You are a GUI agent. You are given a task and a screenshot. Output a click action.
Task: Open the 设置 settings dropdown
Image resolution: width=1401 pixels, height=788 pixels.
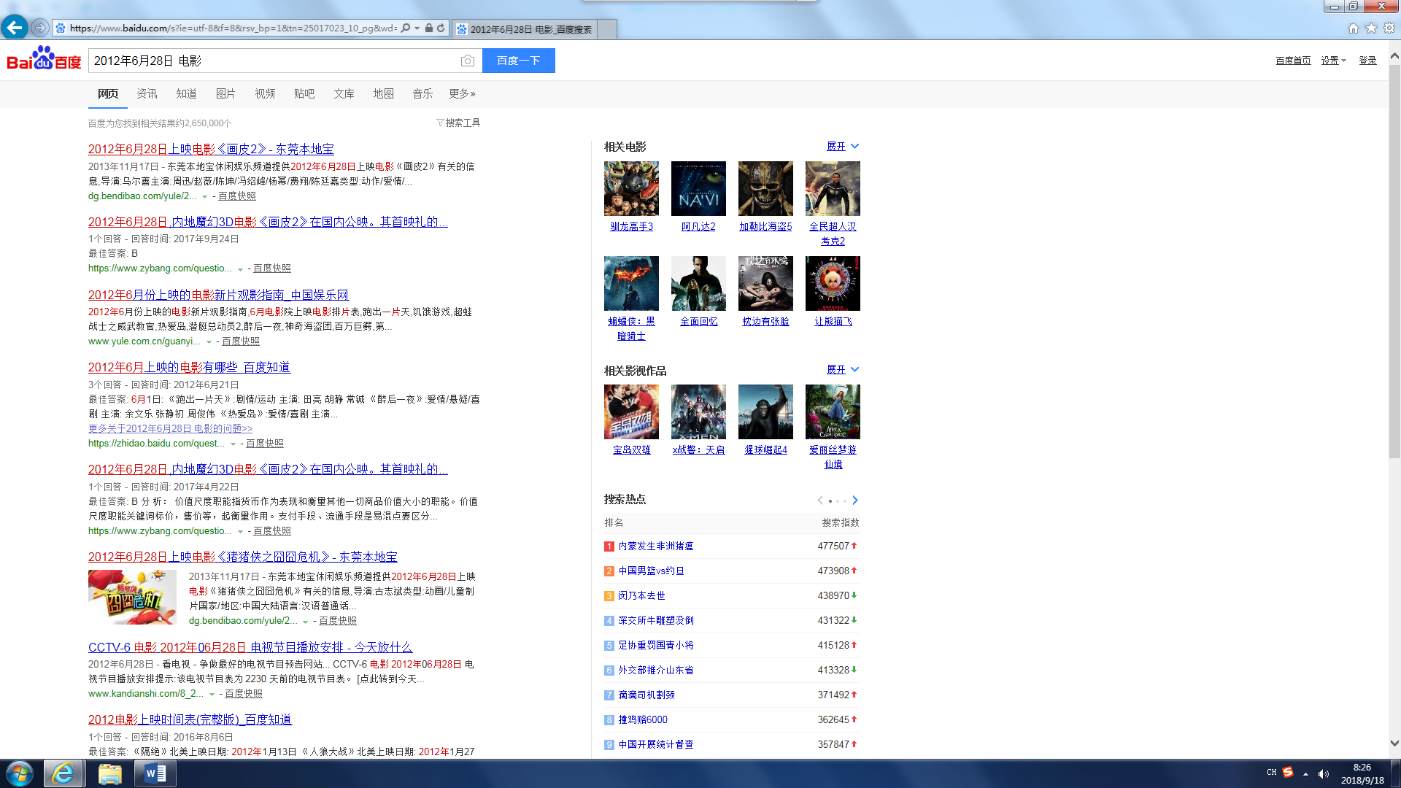(1333, 61)
